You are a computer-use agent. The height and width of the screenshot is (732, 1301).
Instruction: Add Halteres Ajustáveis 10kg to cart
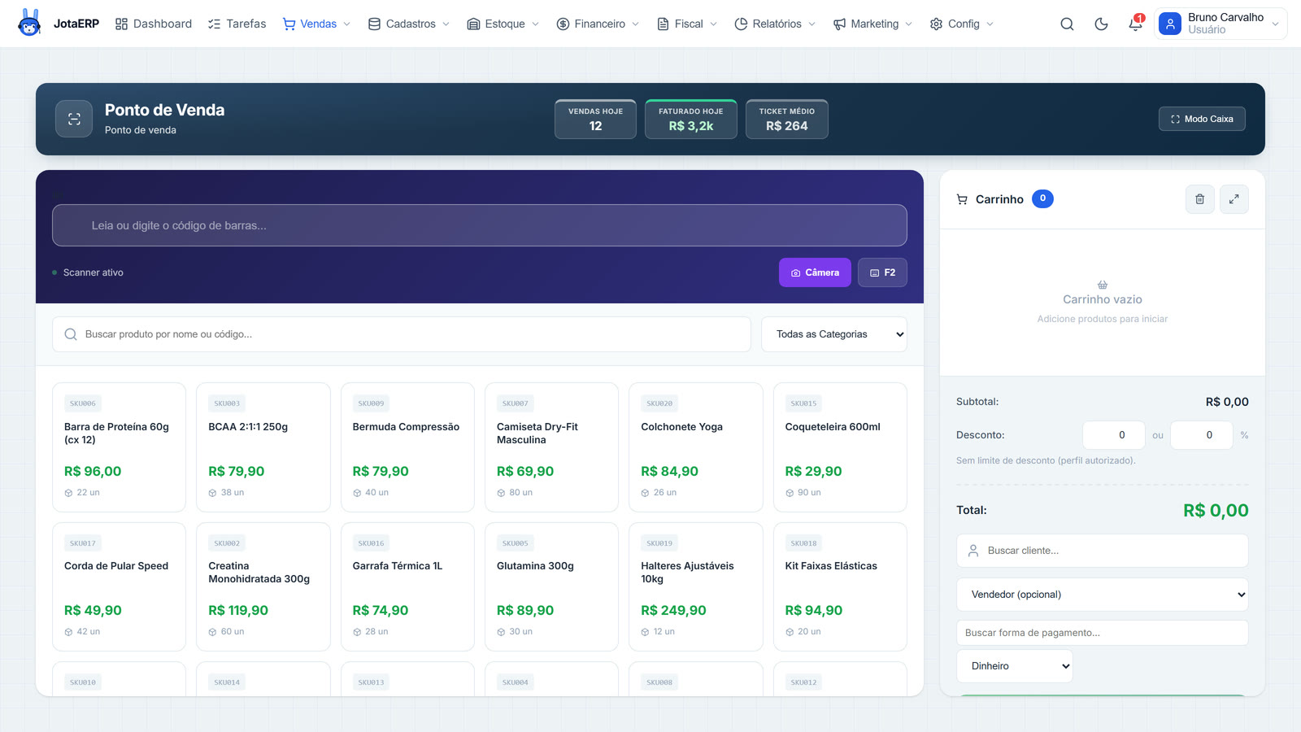point(696,586)
